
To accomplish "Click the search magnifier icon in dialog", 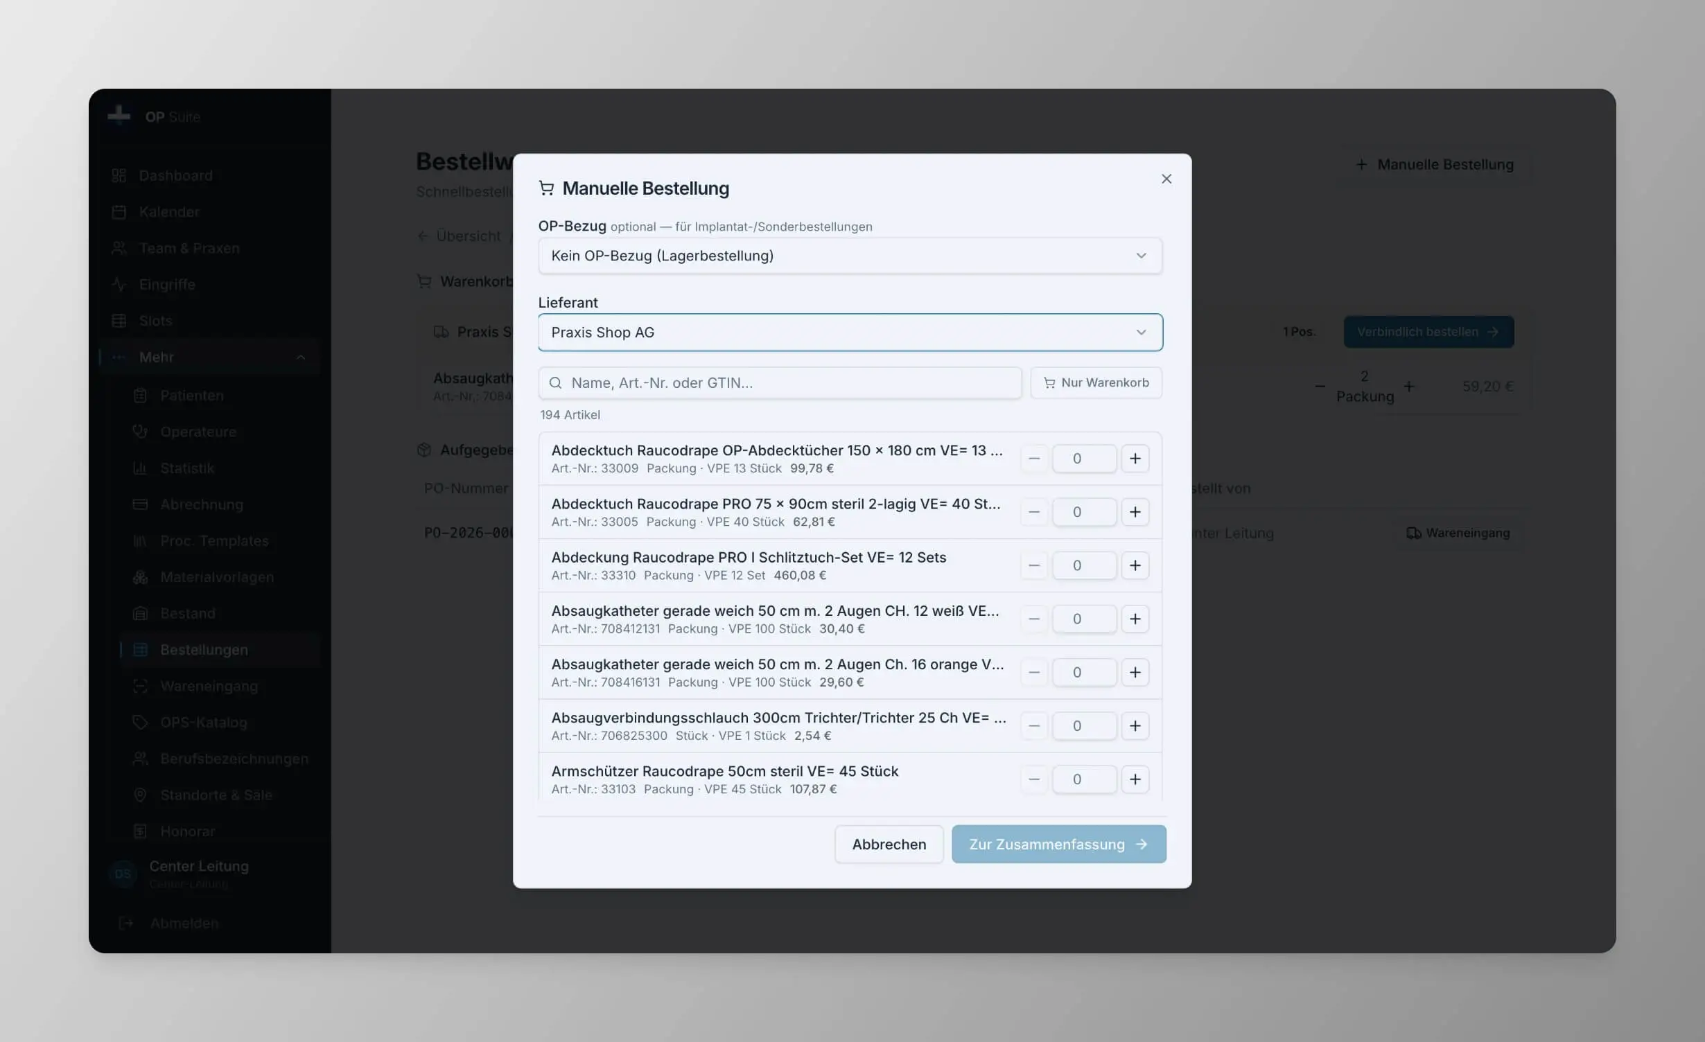I will click(x=555, y=382).
